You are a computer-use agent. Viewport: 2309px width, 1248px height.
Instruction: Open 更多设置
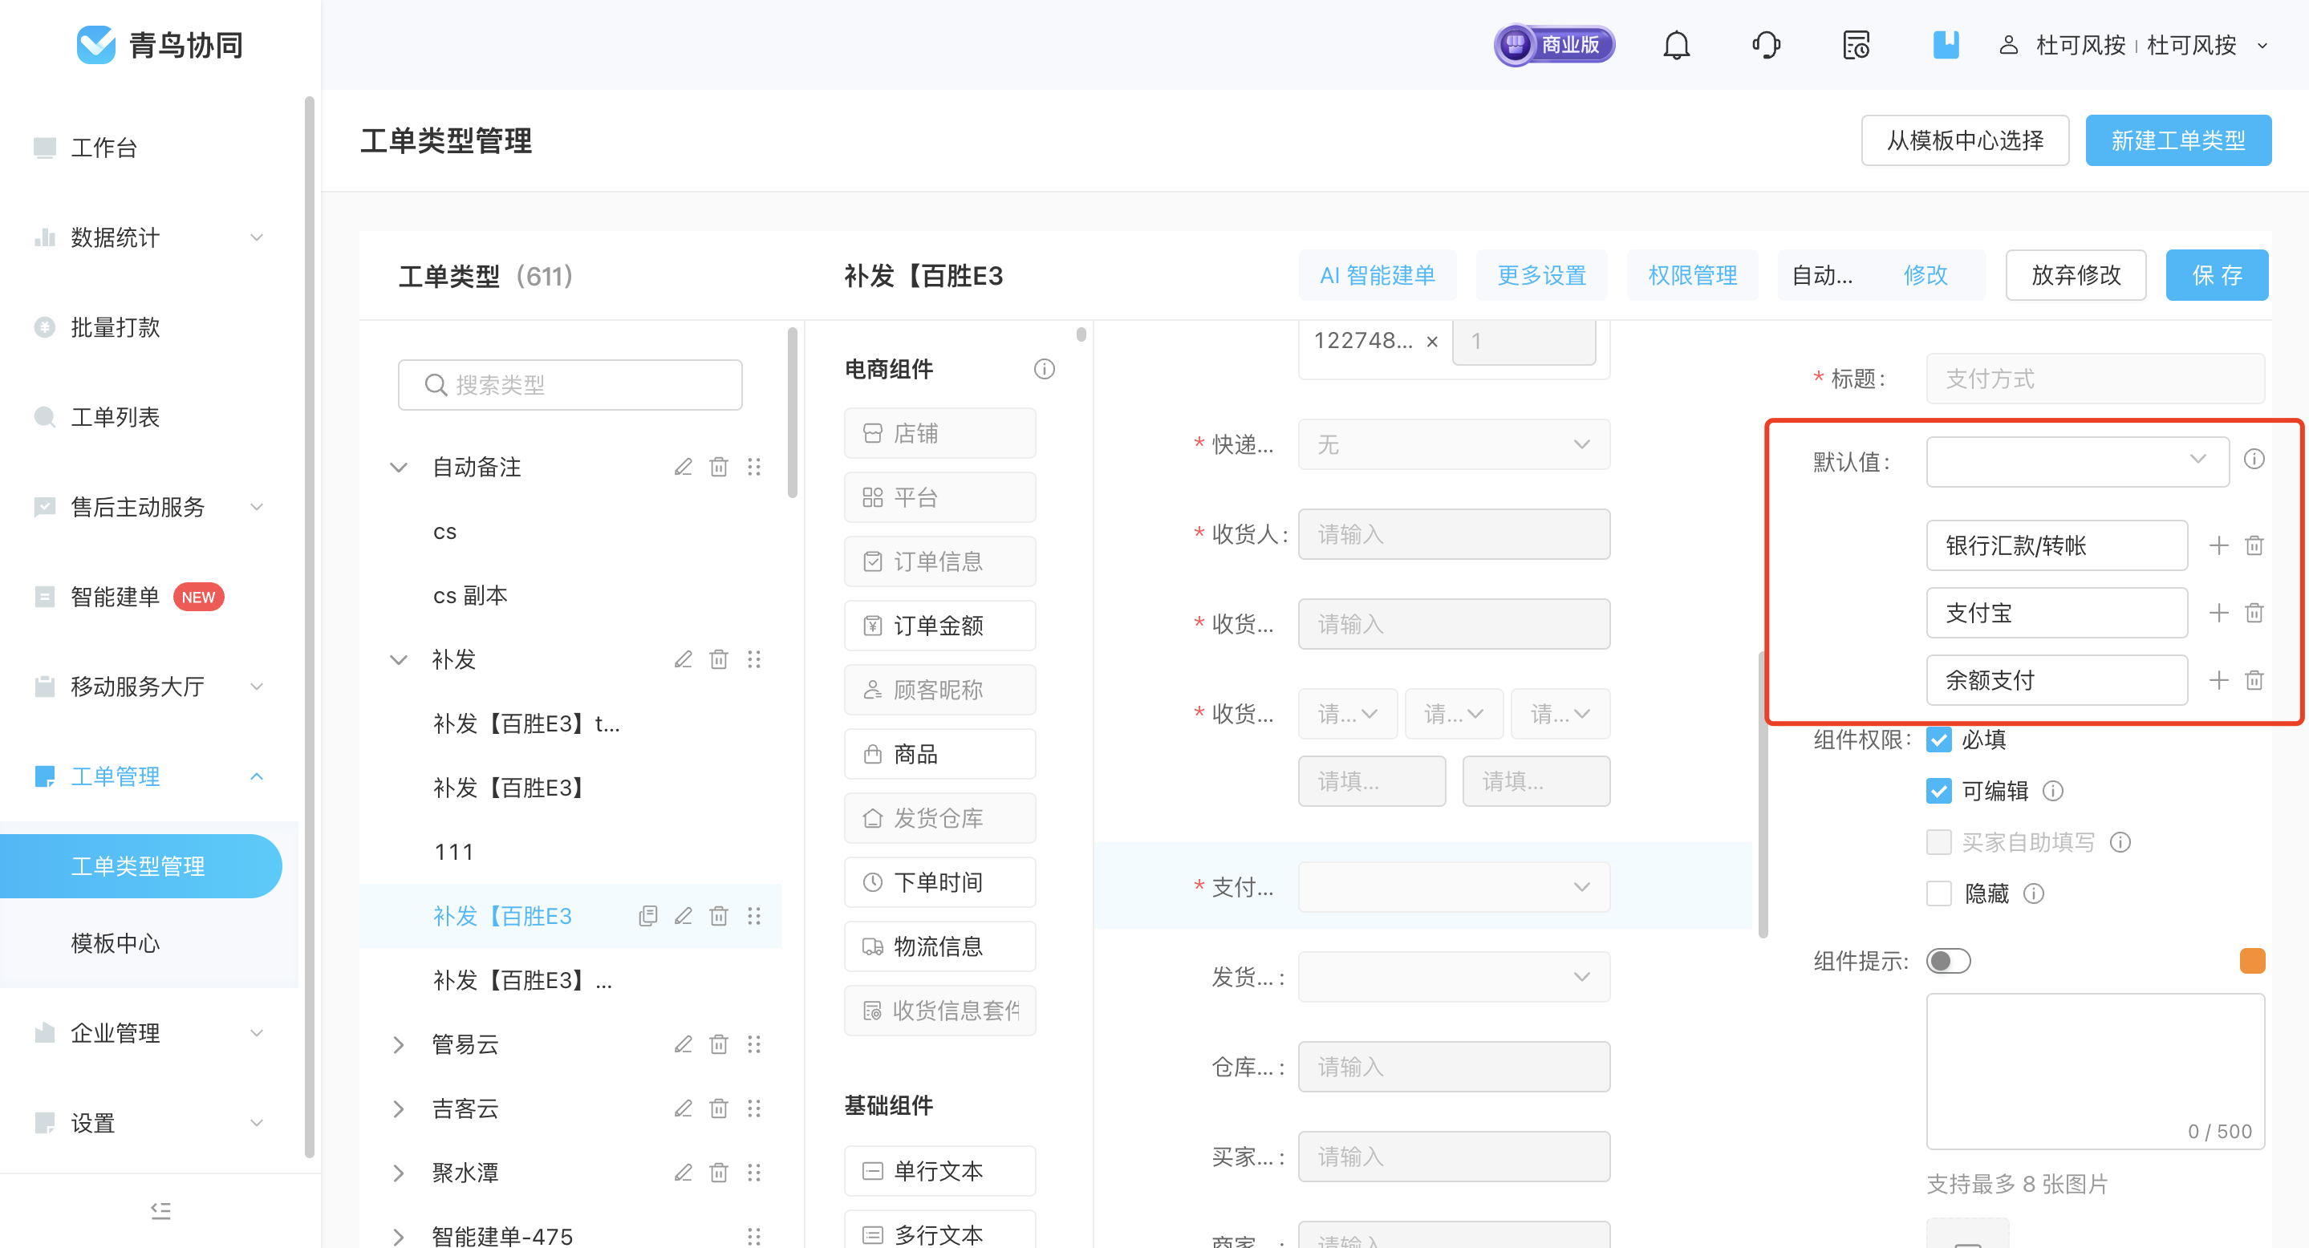coord(1542,275)
